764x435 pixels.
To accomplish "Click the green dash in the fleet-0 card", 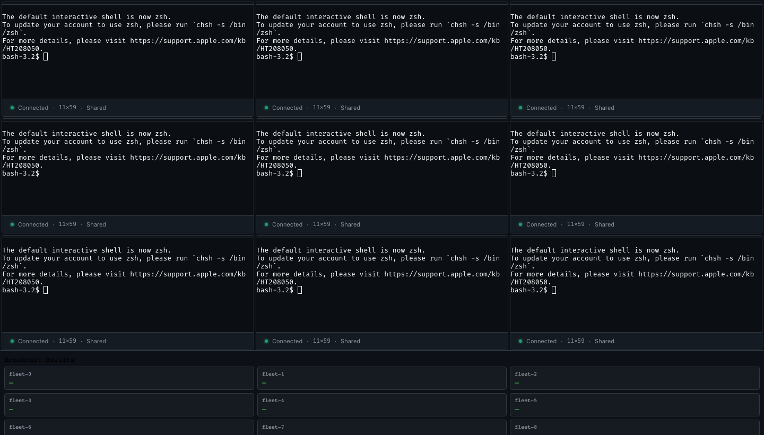I will [11, 383].
